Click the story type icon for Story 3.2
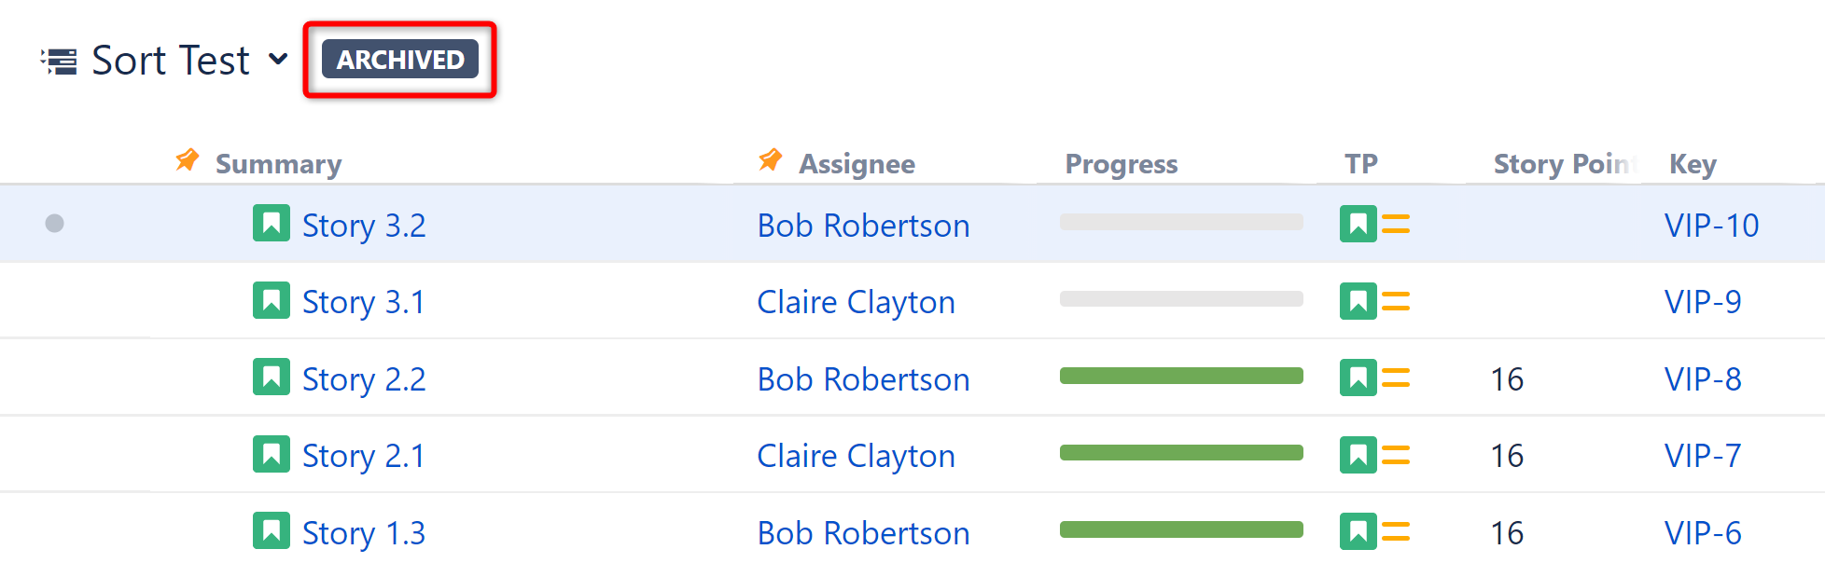1825x563 pixels. point(272,224)
